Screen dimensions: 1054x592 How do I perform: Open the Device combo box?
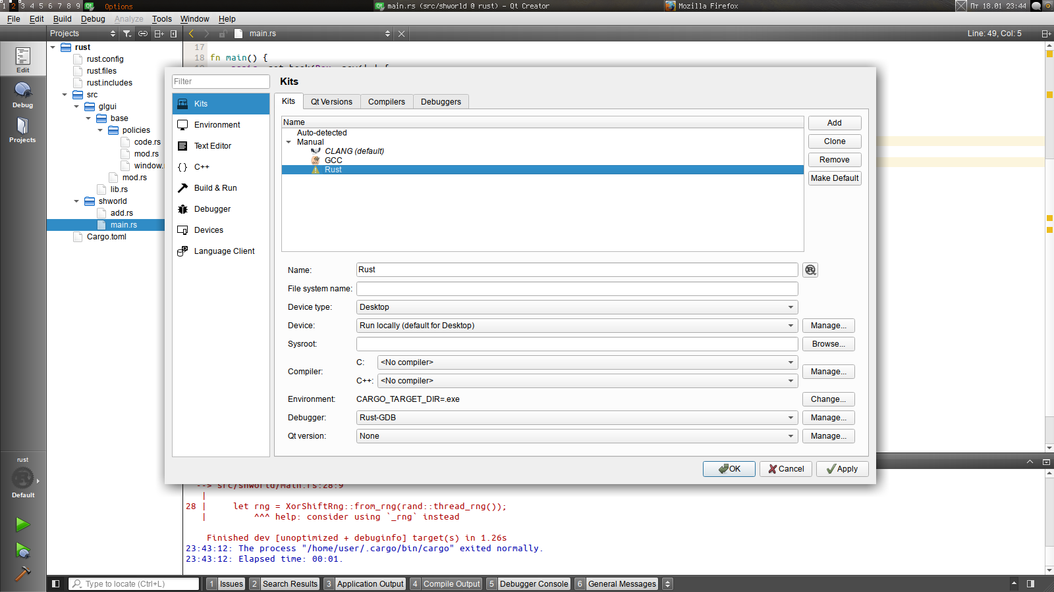(577, 326)
